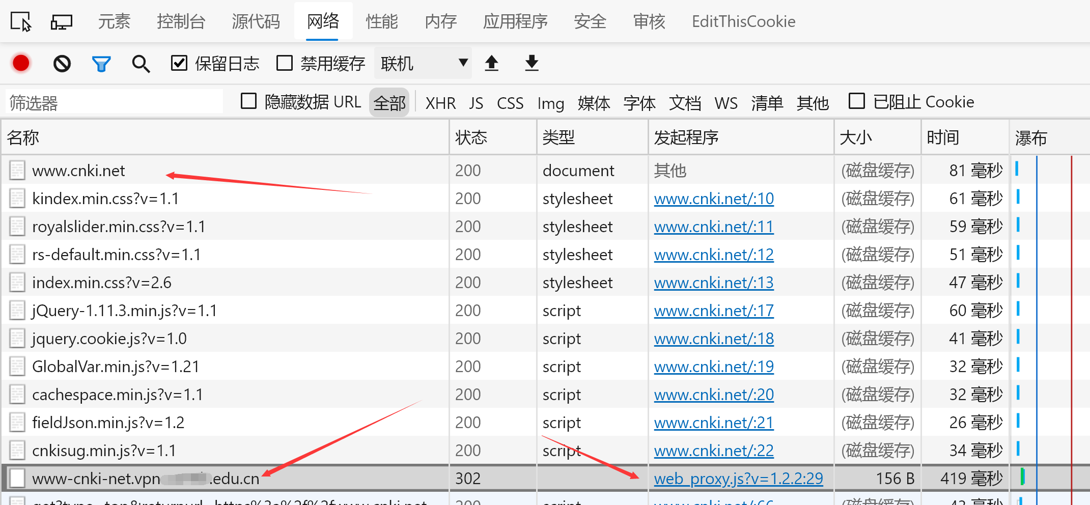Click file icon beside index.min.css
The height and width of the screenshot is (505, 1090).
tap(17, 283)
